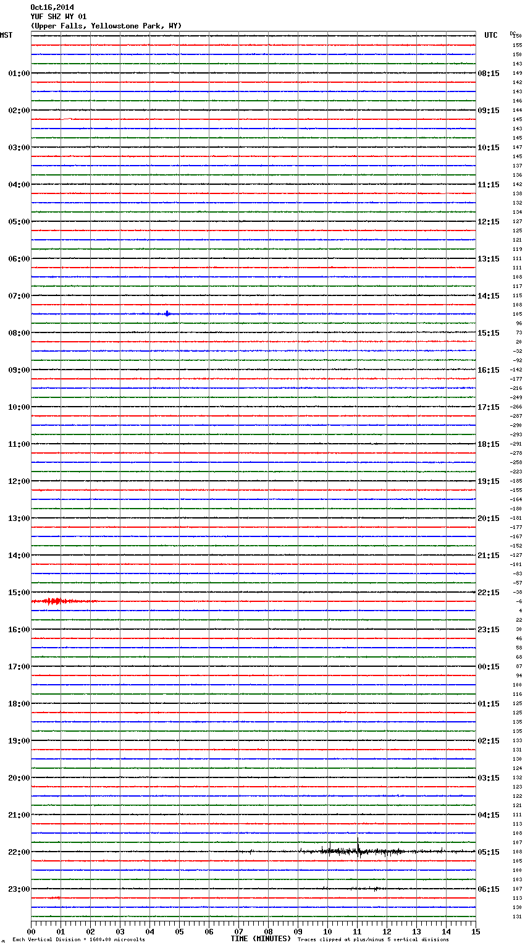Click the 03:15 UTC time label
This screenshot has width=525, height=948.
[489, 778]
